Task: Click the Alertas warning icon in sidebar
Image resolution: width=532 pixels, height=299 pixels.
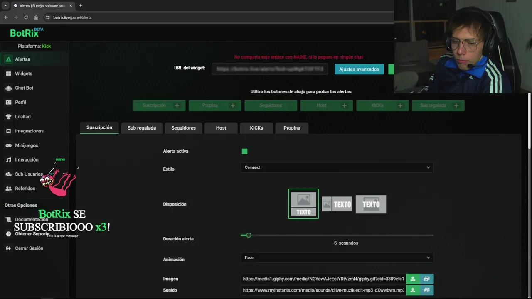Action: 8,59
